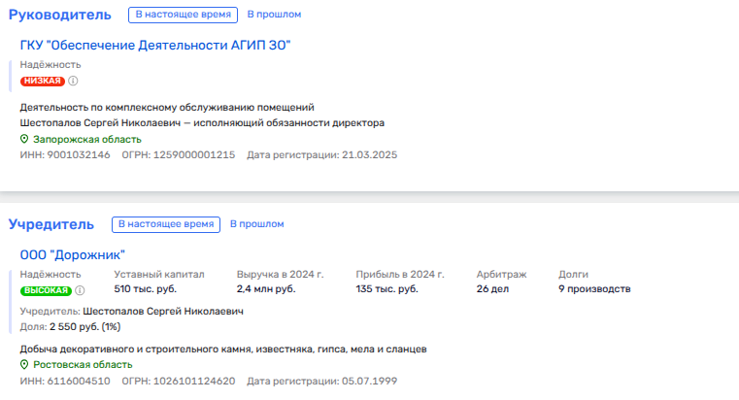Click the Руководитель section heading
739x400 pixels.
(x=60, y=15)
